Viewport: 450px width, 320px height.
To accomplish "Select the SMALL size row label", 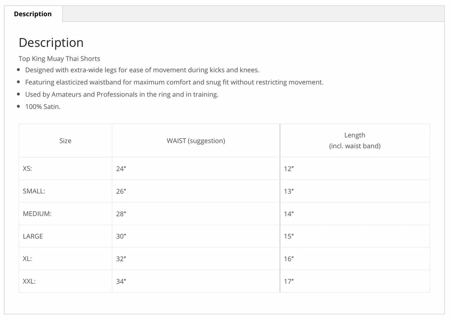I will pyautogui.click(x=34, y=191).
